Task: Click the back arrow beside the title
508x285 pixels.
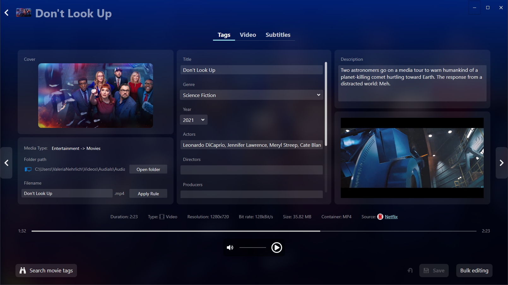Action: tap(7, 13)
